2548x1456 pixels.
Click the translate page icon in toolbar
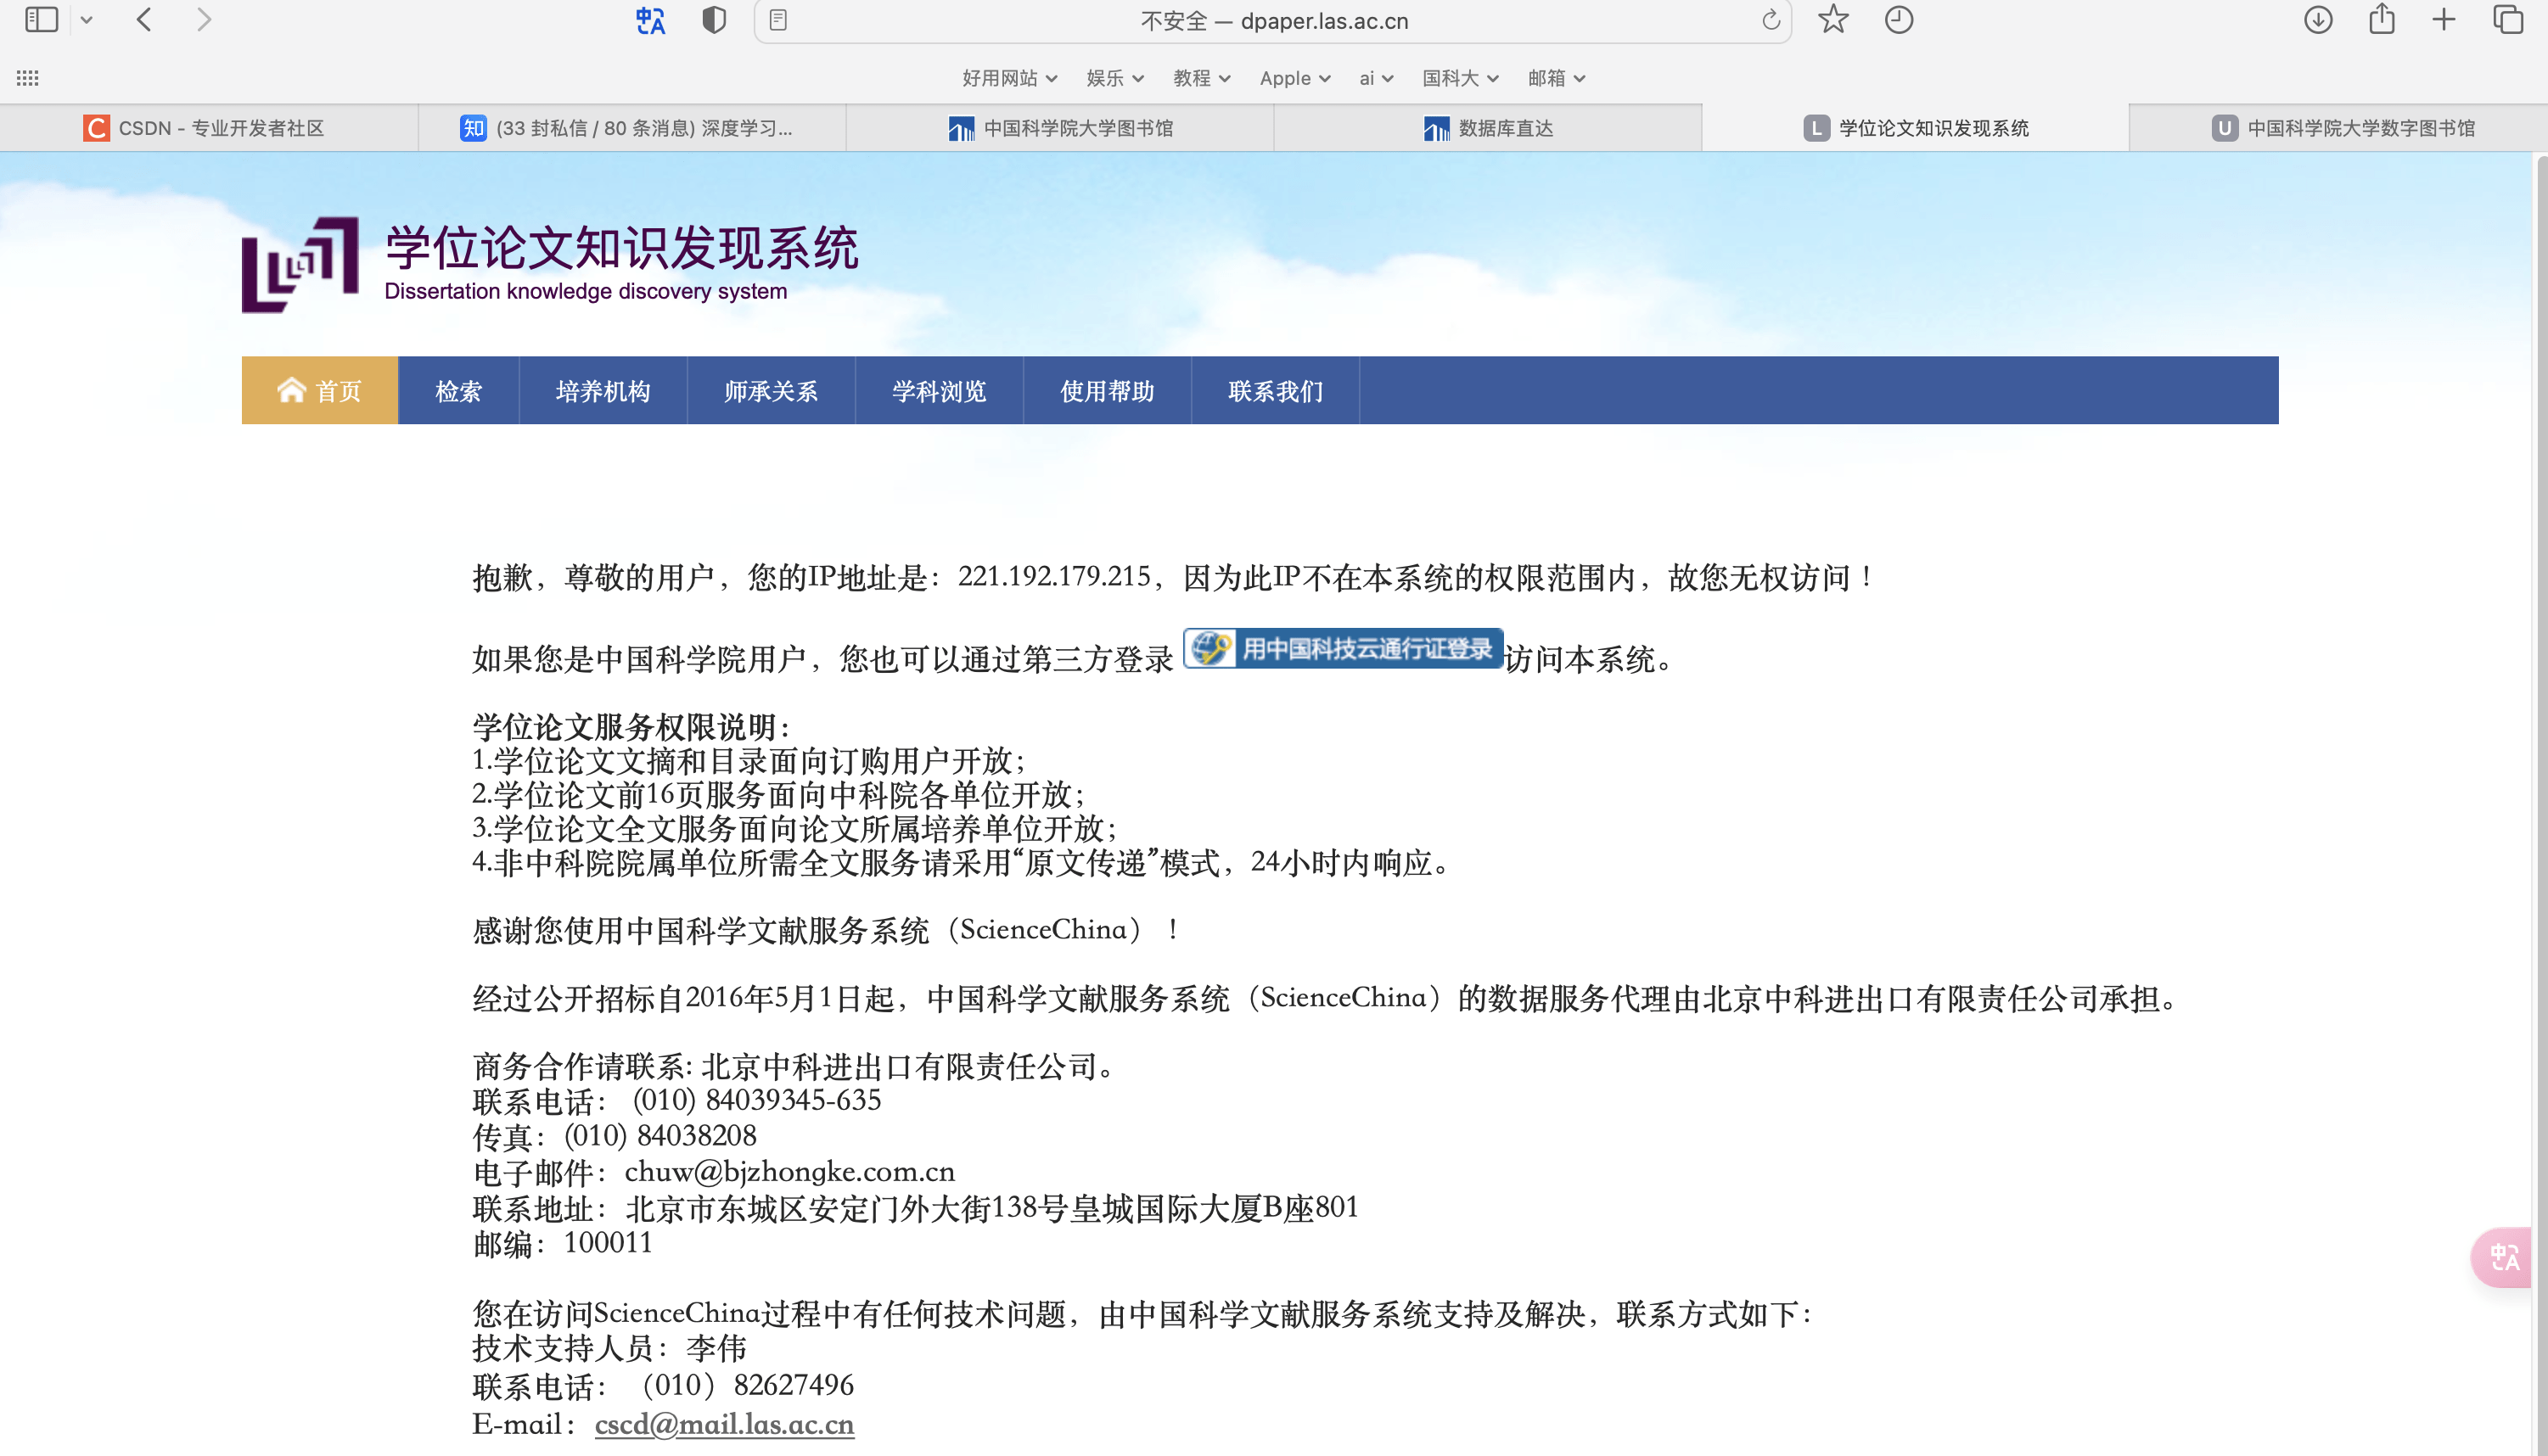tap(651, 21)
